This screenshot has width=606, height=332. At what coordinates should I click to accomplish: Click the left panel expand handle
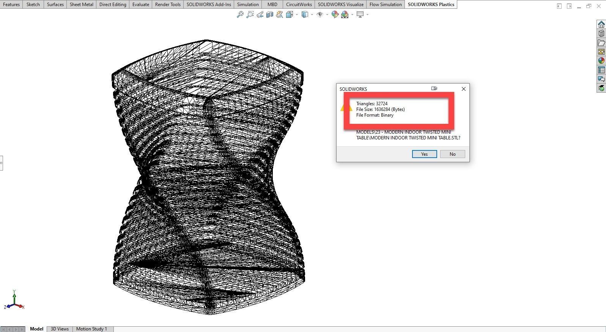tap(1, 163)
